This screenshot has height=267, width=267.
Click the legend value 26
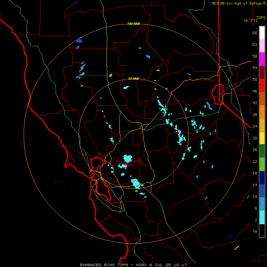point(255,150)
